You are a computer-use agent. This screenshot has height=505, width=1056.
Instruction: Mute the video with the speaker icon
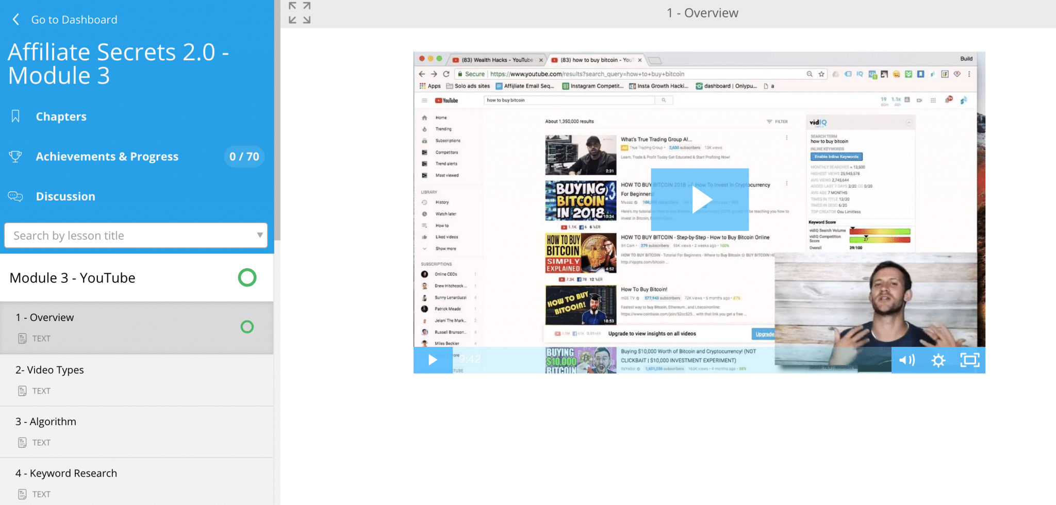(907, 360)
